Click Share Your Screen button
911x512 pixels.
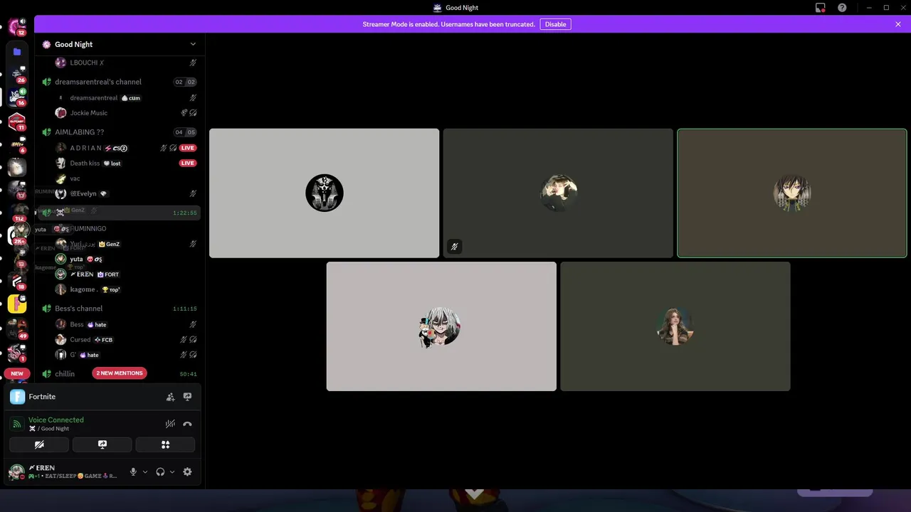pos(102,444)
